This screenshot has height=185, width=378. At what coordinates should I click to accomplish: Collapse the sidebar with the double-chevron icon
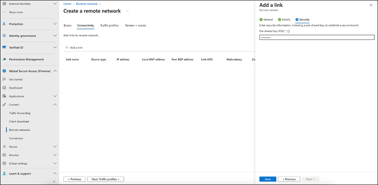pos(54,181)
